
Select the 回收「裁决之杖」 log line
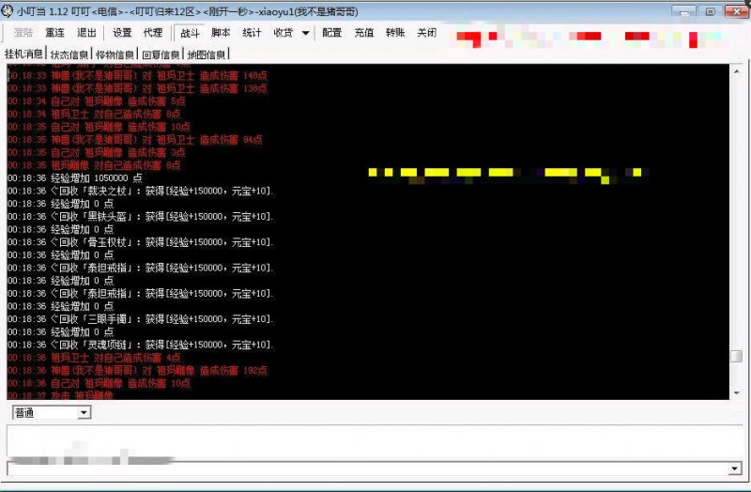point(140,191)
